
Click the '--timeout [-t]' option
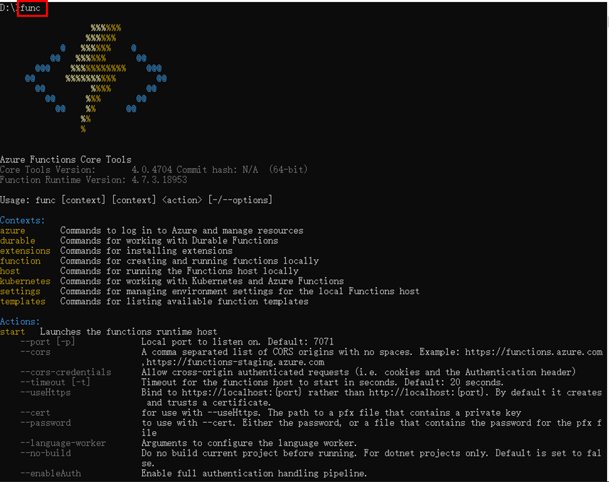[55, 382]
